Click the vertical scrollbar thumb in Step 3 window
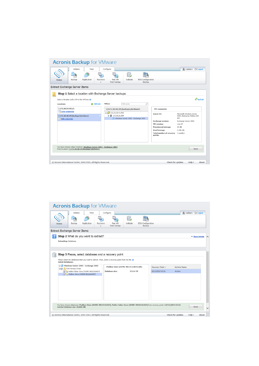The width and height of the screenshot is (259, 366). tap(207, 277)
